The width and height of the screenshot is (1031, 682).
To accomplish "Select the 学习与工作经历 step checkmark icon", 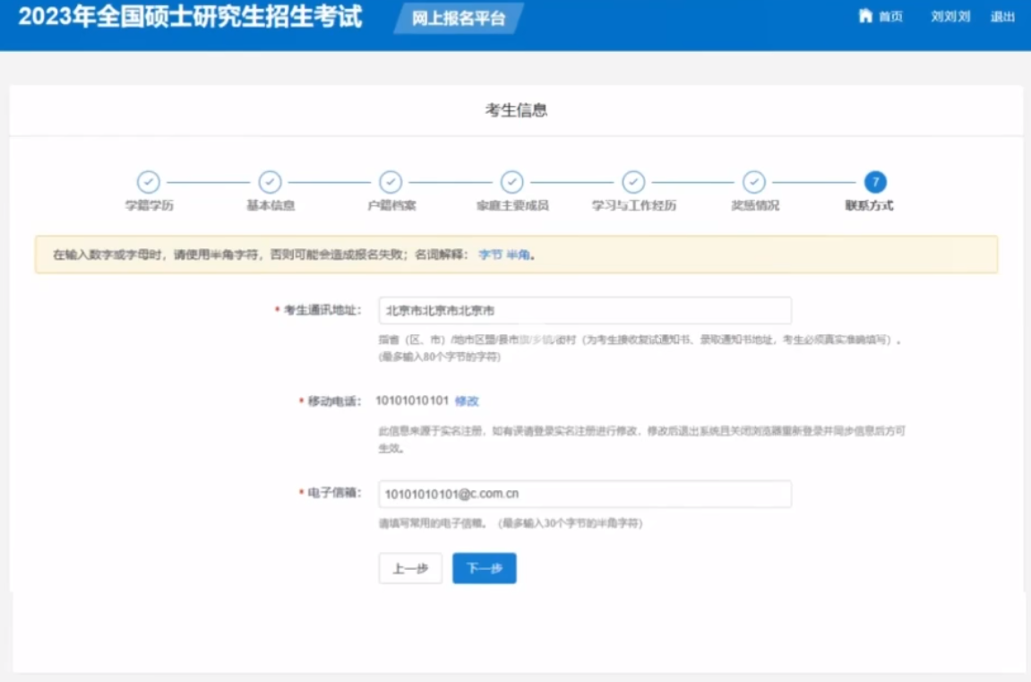I will tap(633, 181).
